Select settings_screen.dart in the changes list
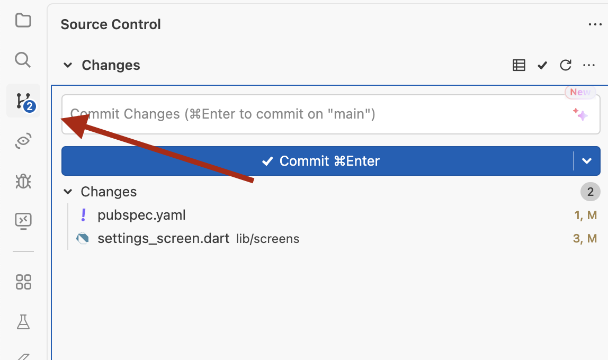 coord(163,239)
